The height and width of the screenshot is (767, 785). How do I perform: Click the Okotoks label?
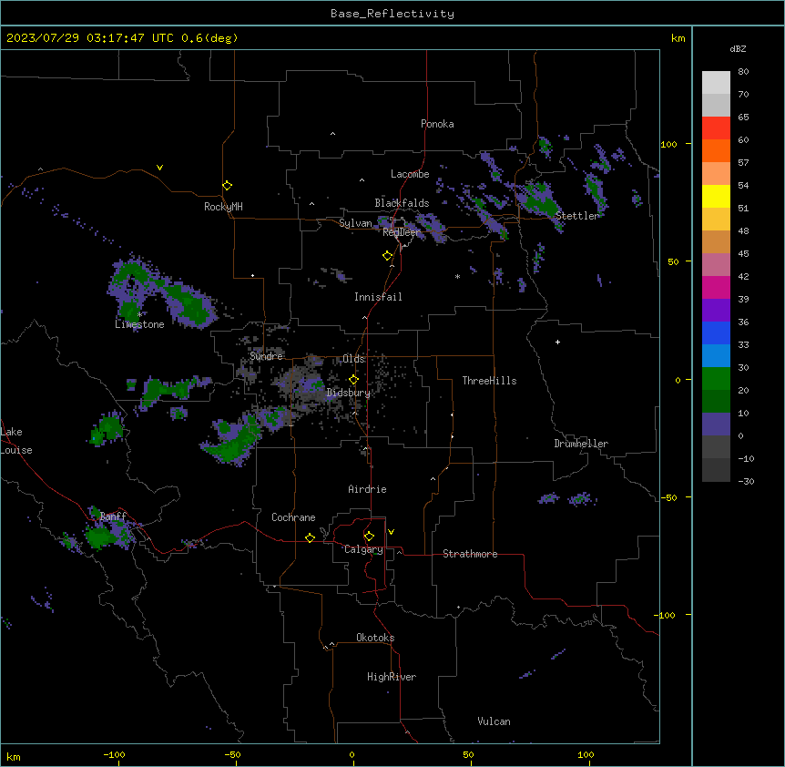pyautogui.click(x=375, y=638)
